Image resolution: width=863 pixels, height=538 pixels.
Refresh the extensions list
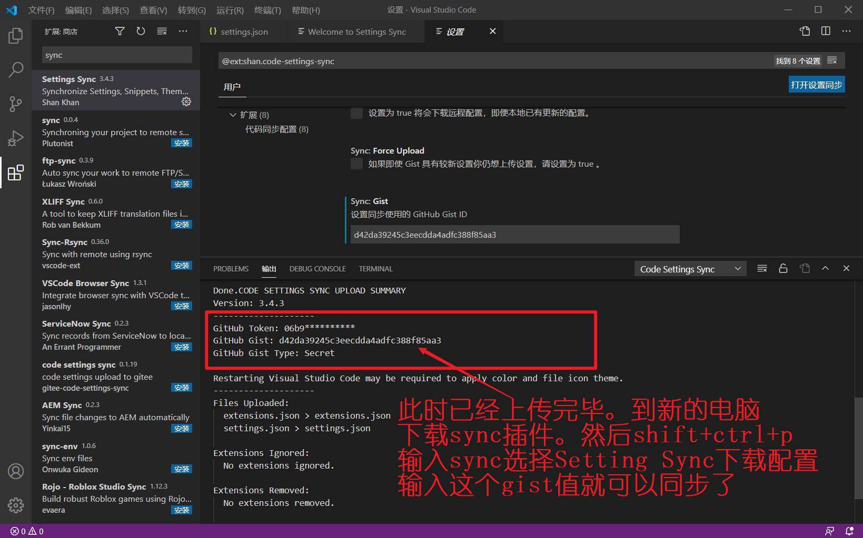tap(141, 32)
